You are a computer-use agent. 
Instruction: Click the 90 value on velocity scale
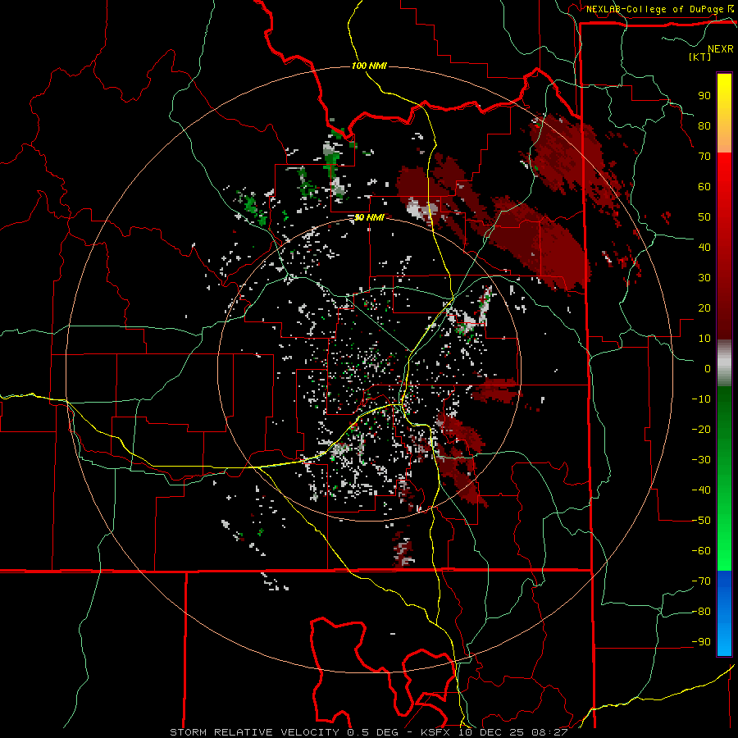[704, 96]
